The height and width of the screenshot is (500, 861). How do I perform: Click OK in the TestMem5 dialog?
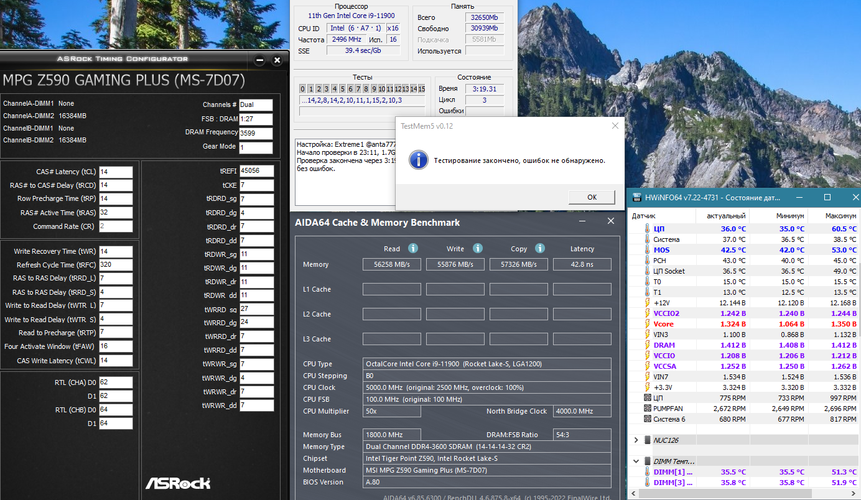click(x=592, y=197)
